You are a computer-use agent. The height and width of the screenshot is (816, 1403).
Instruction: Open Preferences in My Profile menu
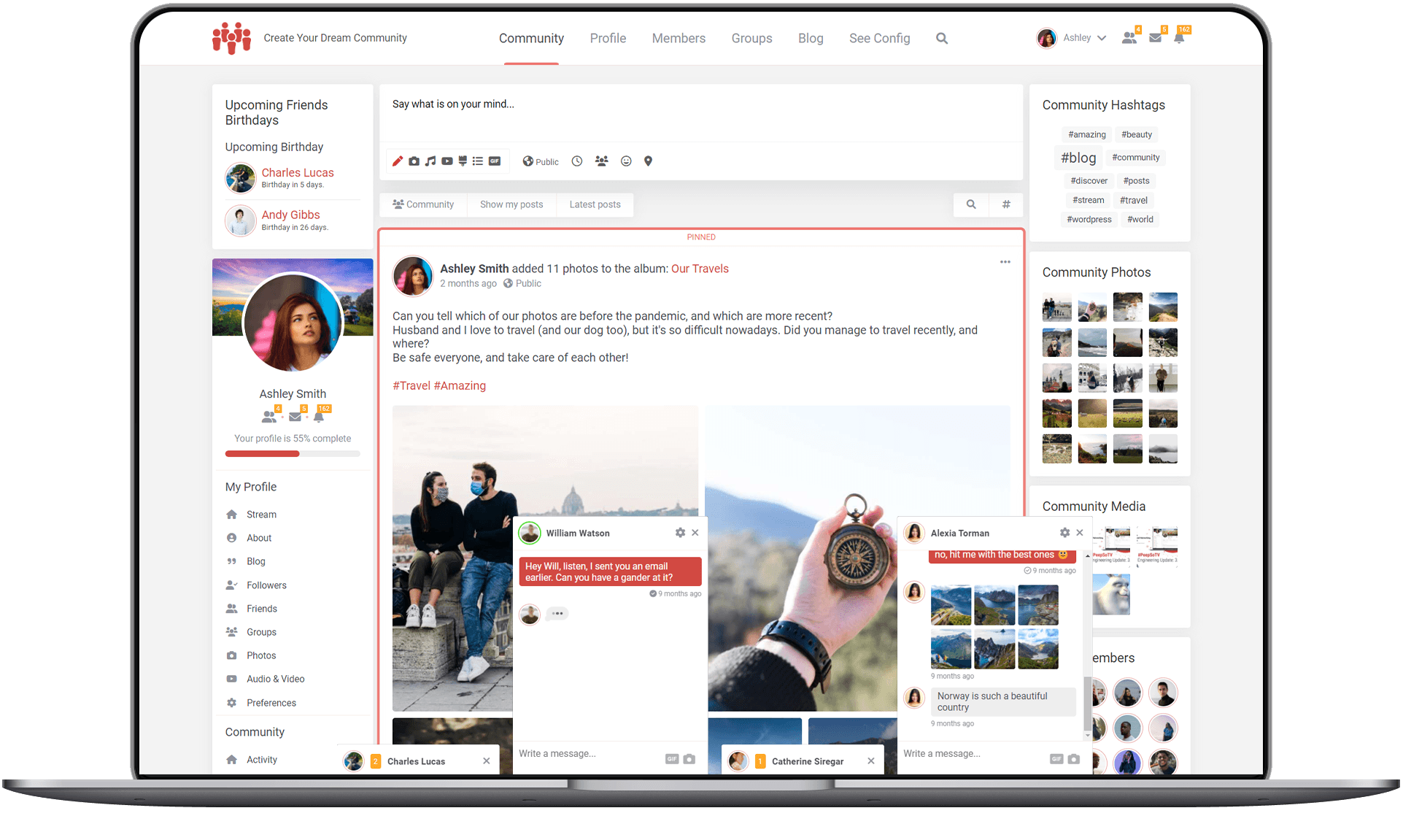pos(271,704)
